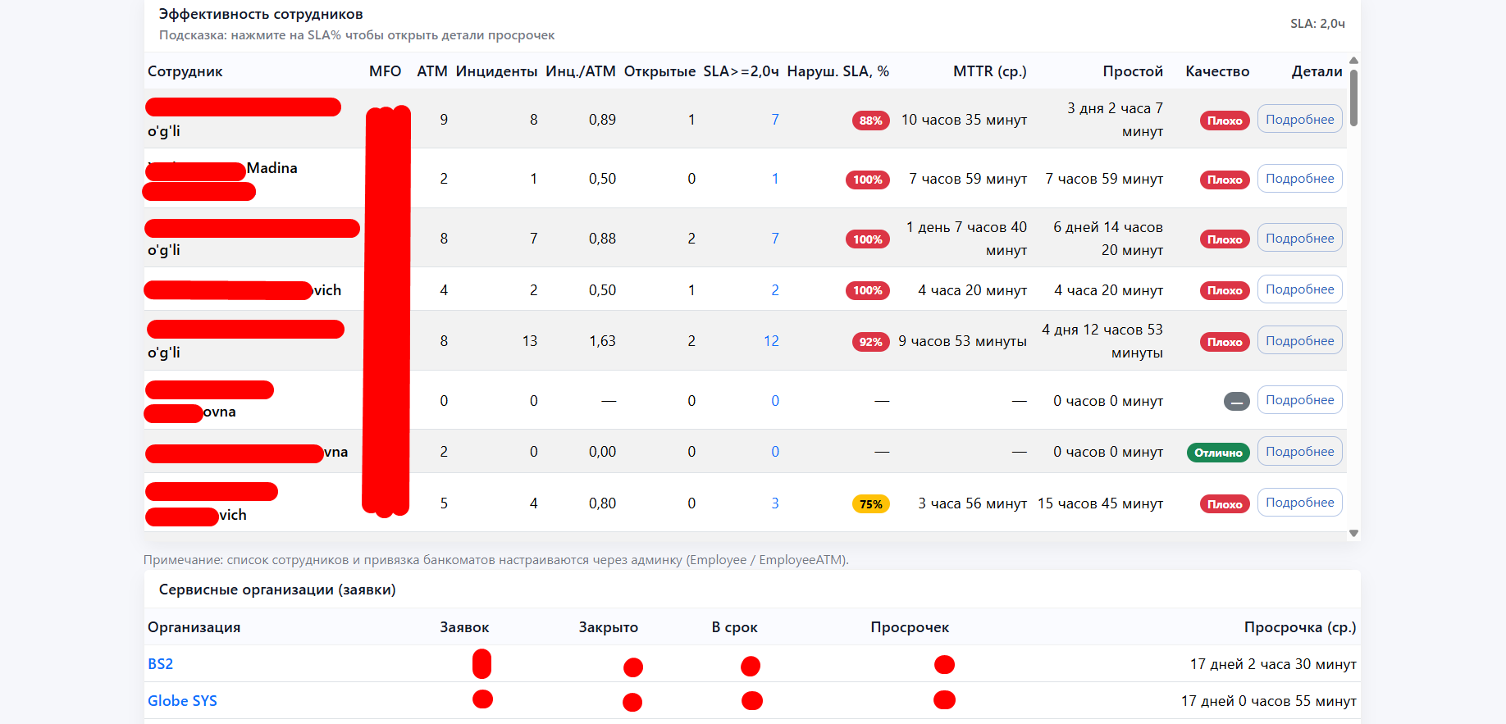Open Подробнее for the Отлично quality row

(1299, 452)
